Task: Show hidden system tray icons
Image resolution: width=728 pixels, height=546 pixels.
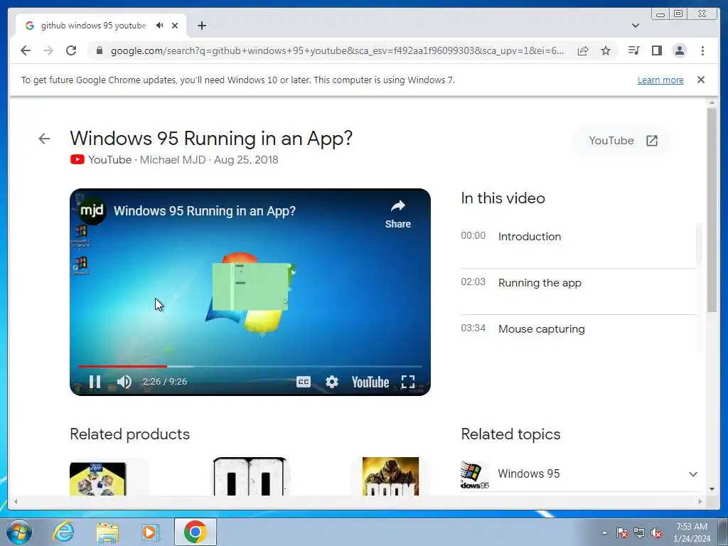Action: pyautogui.click(x=604, y=533)
